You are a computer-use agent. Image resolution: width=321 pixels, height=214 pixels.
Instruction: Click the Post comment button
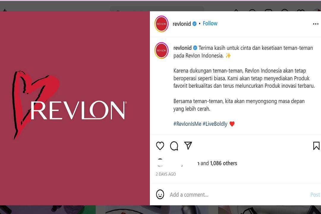click(x=315, y=195)
